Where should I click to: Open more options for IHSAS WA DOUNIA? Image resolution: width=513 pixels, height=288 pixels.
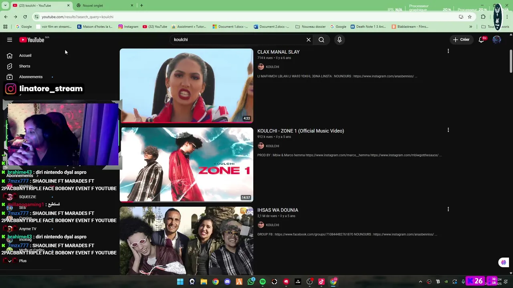pyautogui.click(x=448, y=209)
